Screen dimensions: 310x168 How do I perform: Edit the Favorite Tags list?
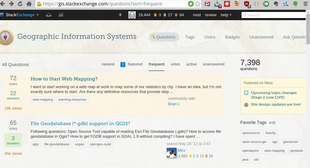272,123
